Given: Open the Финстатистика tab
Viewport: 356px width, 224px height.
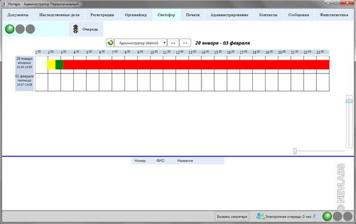Looking at the screenshot, I should [x=334, y=15].
